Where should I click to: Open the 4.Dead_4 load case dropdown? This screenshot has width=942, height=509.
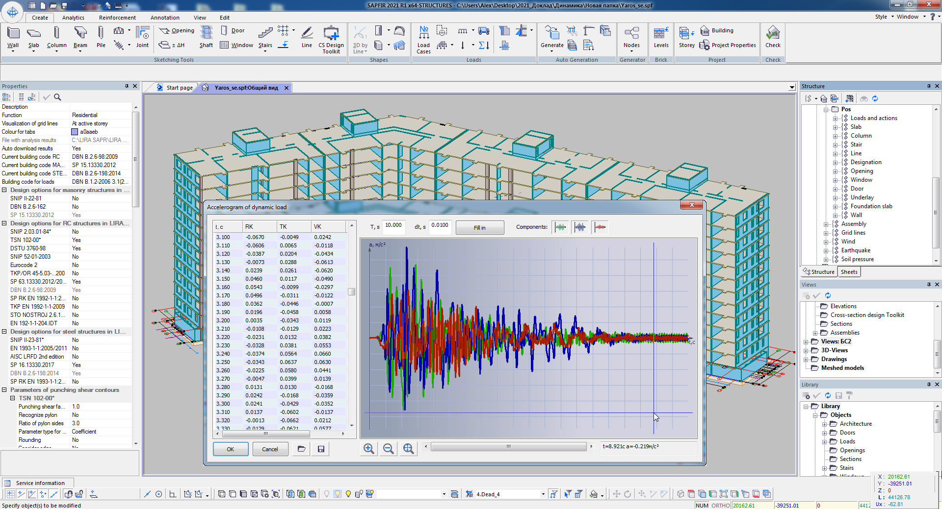coord(543,494)
